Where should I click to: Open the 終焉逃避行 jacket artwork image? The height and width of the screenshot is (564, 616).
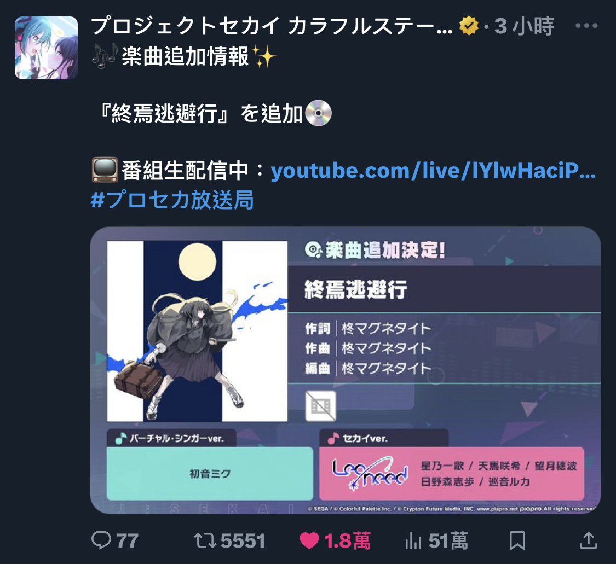197,332
